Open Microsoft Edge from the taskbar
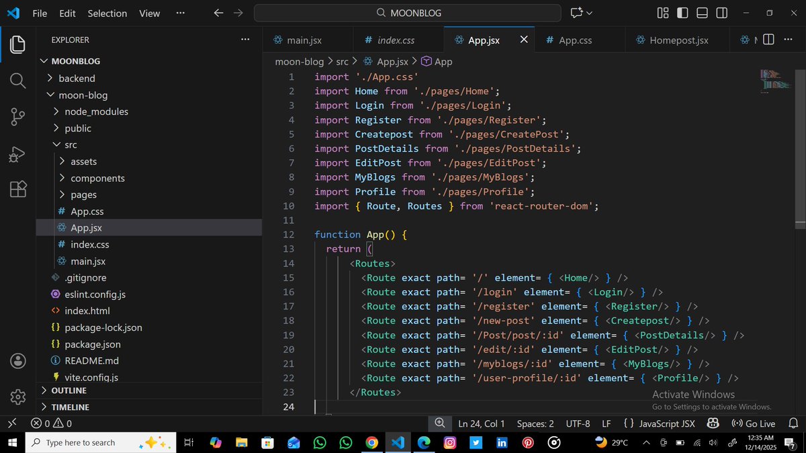806x453 pixels. (x=424, y=442)
